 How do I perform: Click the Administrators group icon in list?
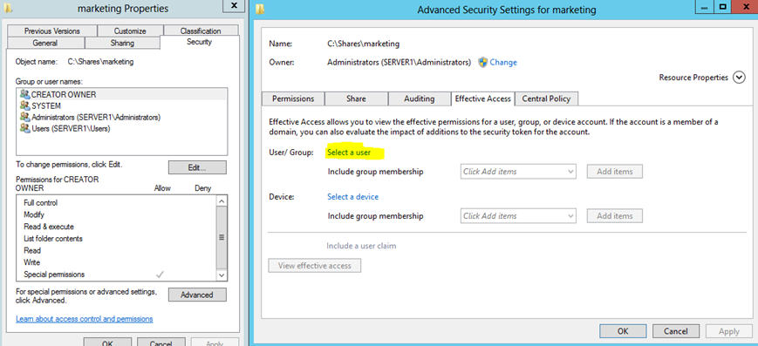24,117
